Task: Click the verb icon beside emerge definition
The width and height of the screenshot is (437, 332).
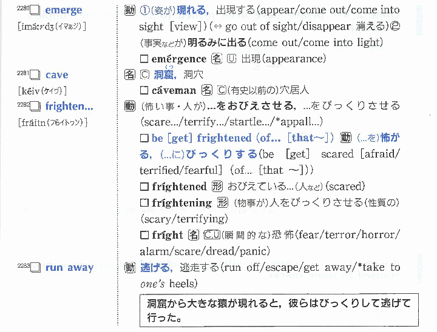Action: (129, 10)
